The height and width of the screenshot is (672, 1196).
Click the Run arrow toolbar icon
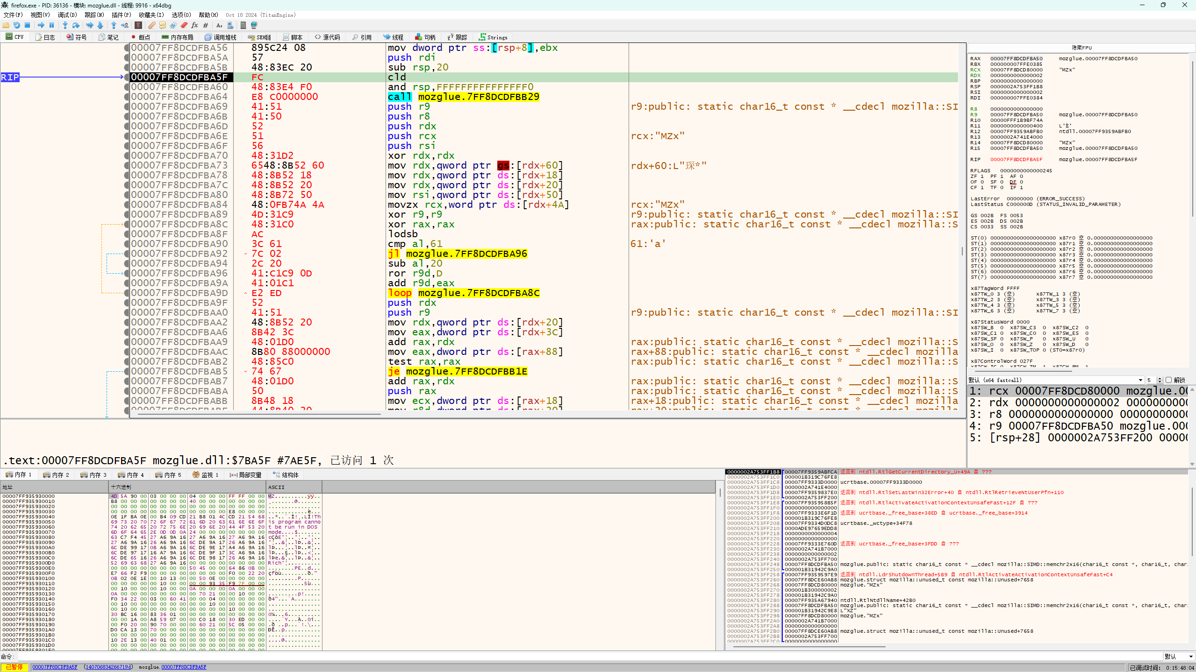[x=41, y=25]
